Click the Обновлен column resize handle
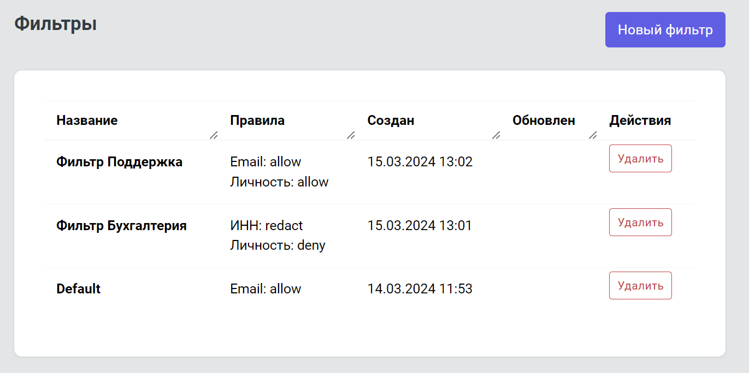Viewport: 749px width, 373px height. click(x=593, y=135)
